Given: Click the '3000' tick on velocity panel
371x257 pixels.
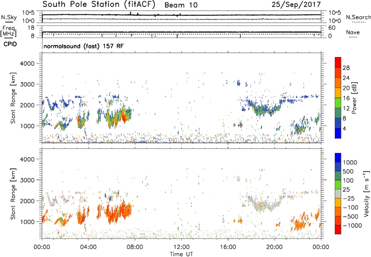Looking at the screenshot, I should point(27,180).
